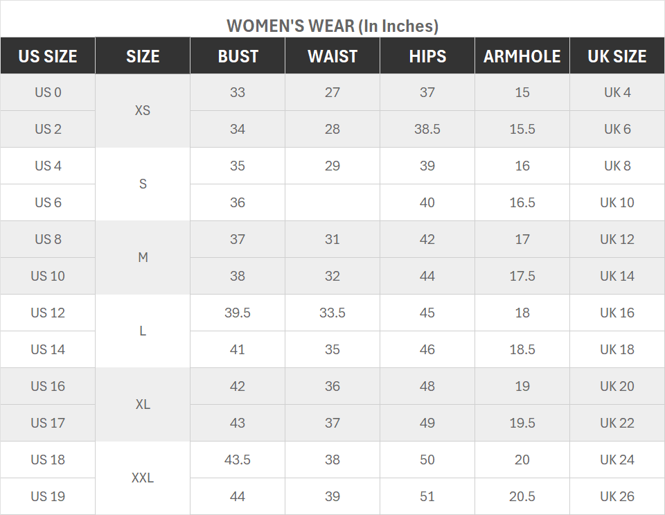Click the XL size cell

[x=143, y=405]
